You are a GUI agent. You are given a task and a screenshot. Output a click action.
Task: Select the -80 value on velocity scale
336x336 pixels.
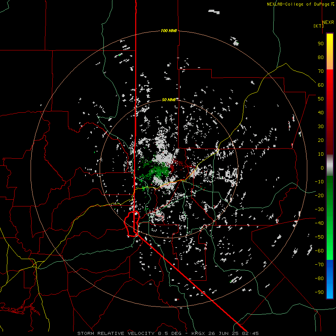coord(319,279)
